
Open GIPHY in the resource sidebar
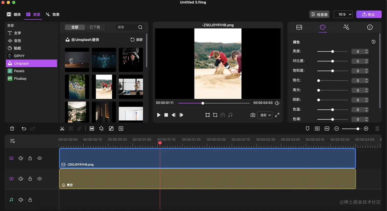point(31,56)
